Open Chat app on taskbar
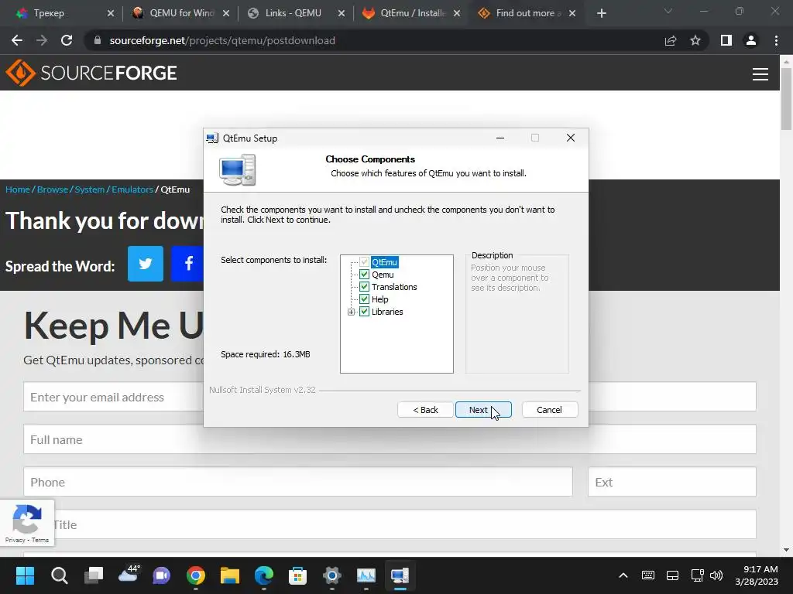Viewport: 793px width, 594px height. click(x=162, y=575)
